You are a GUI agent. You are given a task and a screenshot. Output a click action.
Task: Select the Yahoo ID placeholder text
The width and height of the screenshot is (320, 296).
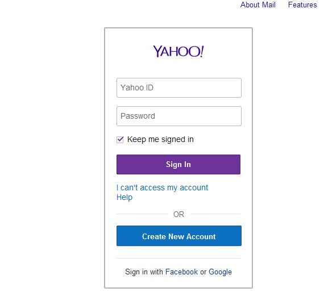tap(137, 87)
